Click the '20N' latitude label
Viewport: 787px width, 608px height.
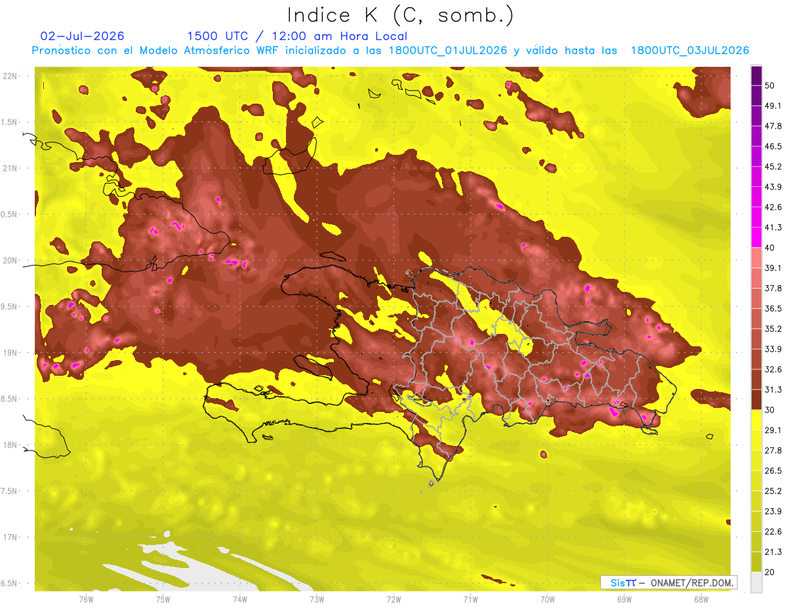(11, 260)
